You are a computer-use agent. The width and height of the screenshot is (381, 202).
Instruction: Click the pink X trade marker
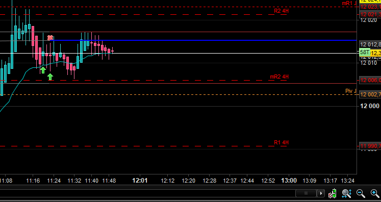50,38
